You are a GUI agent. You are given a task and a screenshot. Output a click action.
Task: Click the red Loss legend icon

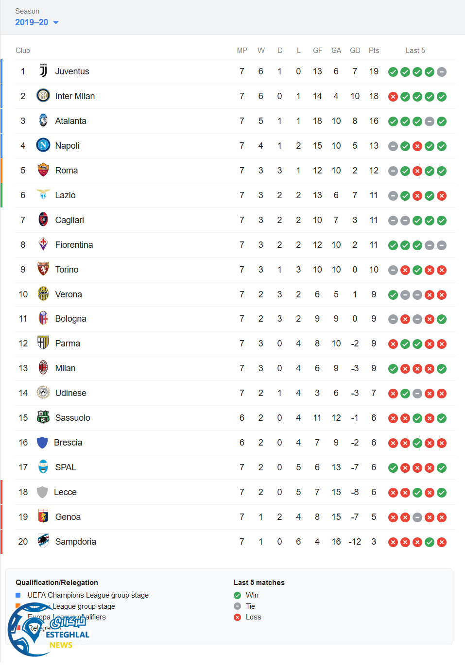tap(237, 617)
